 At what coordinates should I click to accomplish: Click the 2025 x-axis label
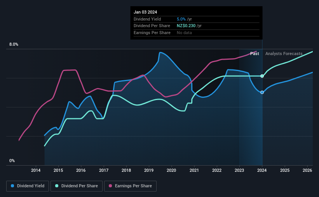285,170
